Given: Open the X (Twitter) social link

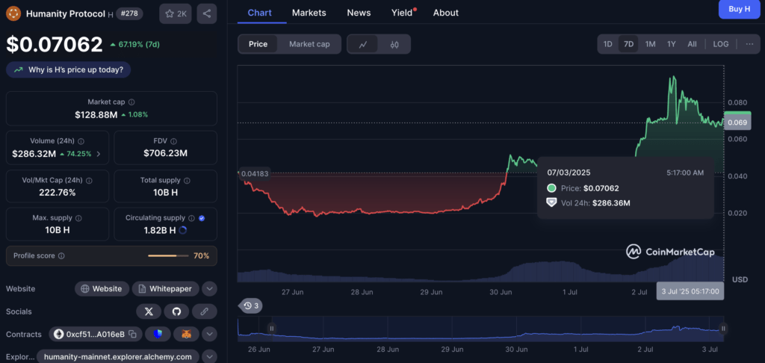Looking at the screenshot, I should coord(149,311).
